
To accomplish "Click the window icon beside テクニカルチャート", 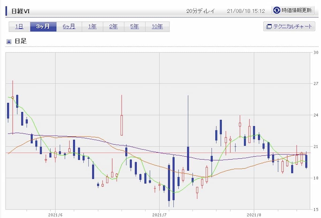I will coord(269,26).
